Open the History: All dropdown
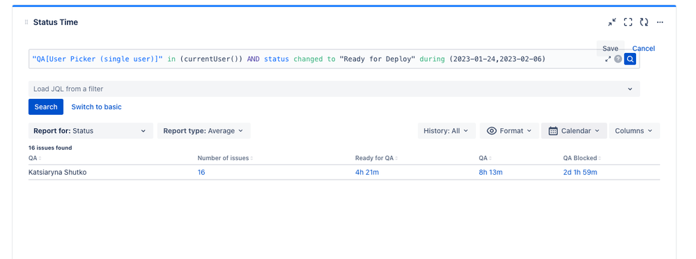 tap(447, 131)
